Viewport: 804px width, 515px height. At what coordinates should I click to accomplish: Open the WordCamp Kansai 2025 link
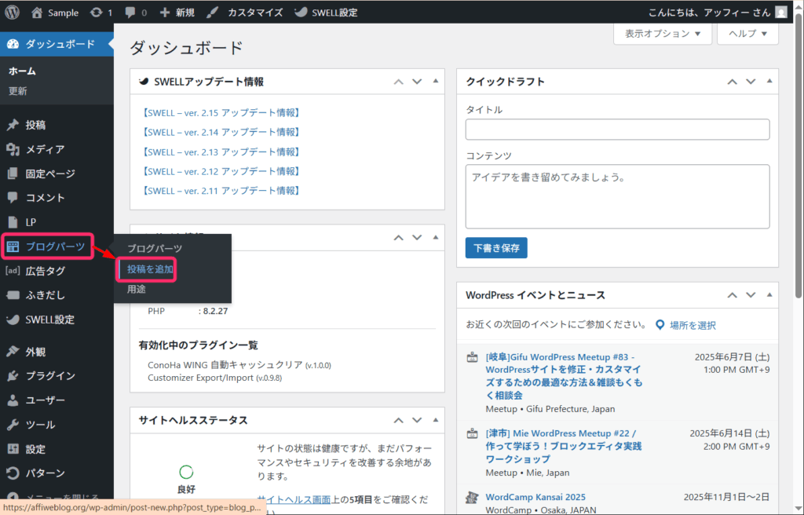535,497
